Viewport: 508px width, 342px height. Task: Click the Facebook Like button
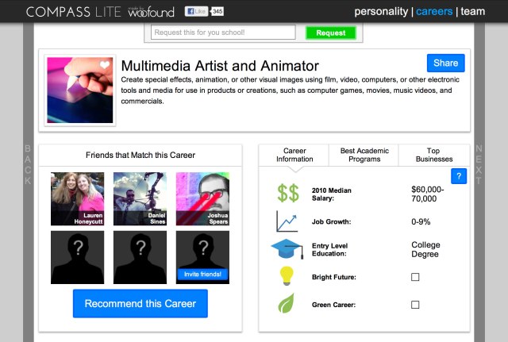coord(197,12)
